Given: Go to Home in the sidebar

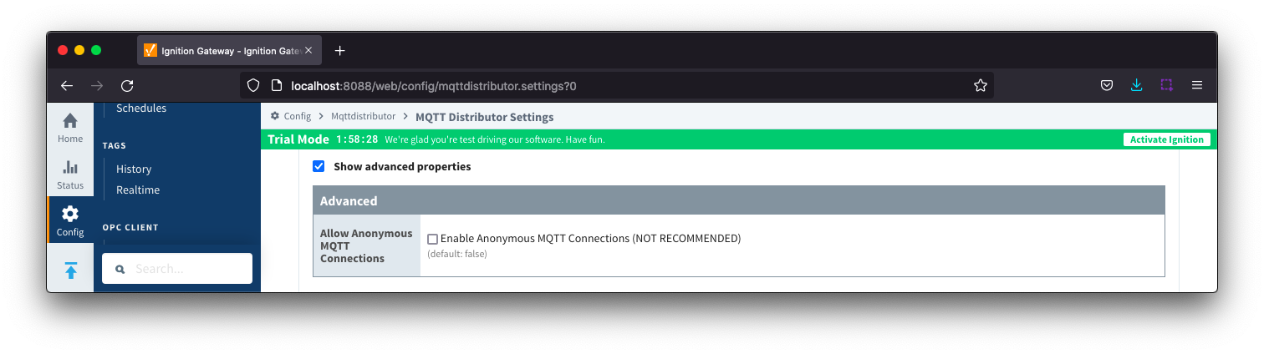Looking at the screenshot, I should [70, 128].
